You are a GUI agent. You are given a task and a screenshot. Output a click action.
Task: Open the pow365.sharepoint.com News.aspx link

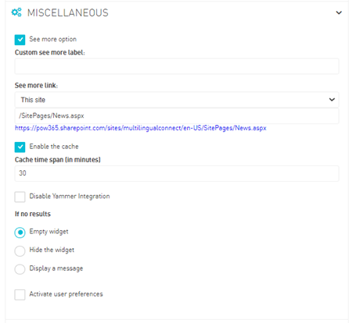(141, 128)
